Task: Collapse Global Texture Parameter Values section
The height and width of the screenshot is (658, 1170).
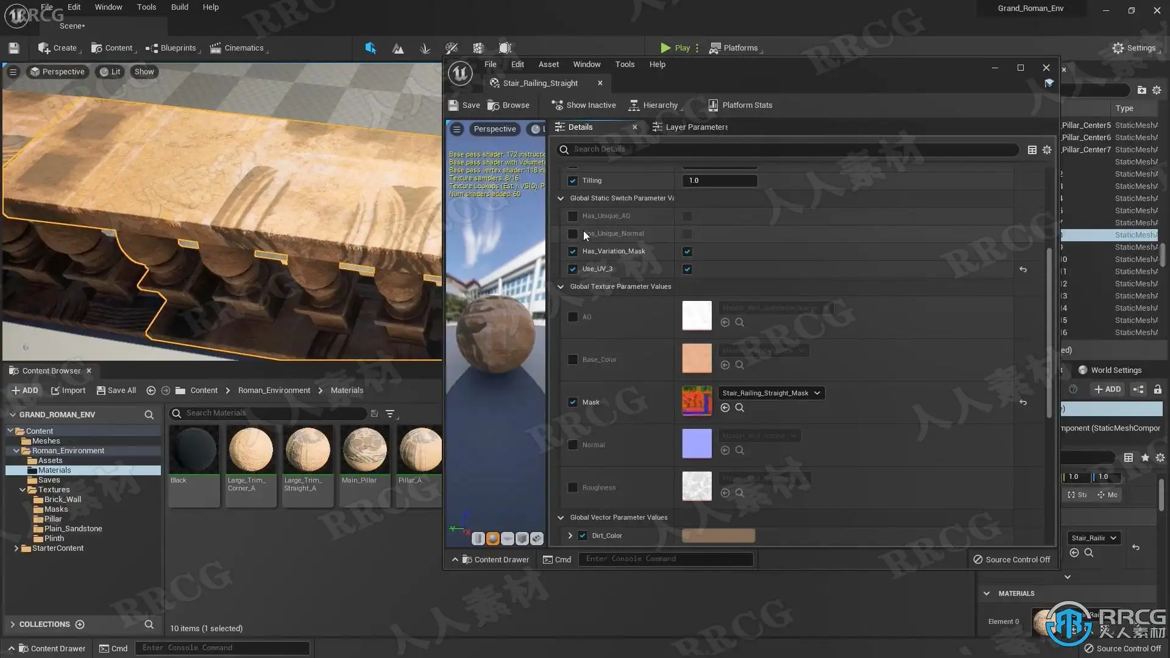Action: click(x=561, y=286)
